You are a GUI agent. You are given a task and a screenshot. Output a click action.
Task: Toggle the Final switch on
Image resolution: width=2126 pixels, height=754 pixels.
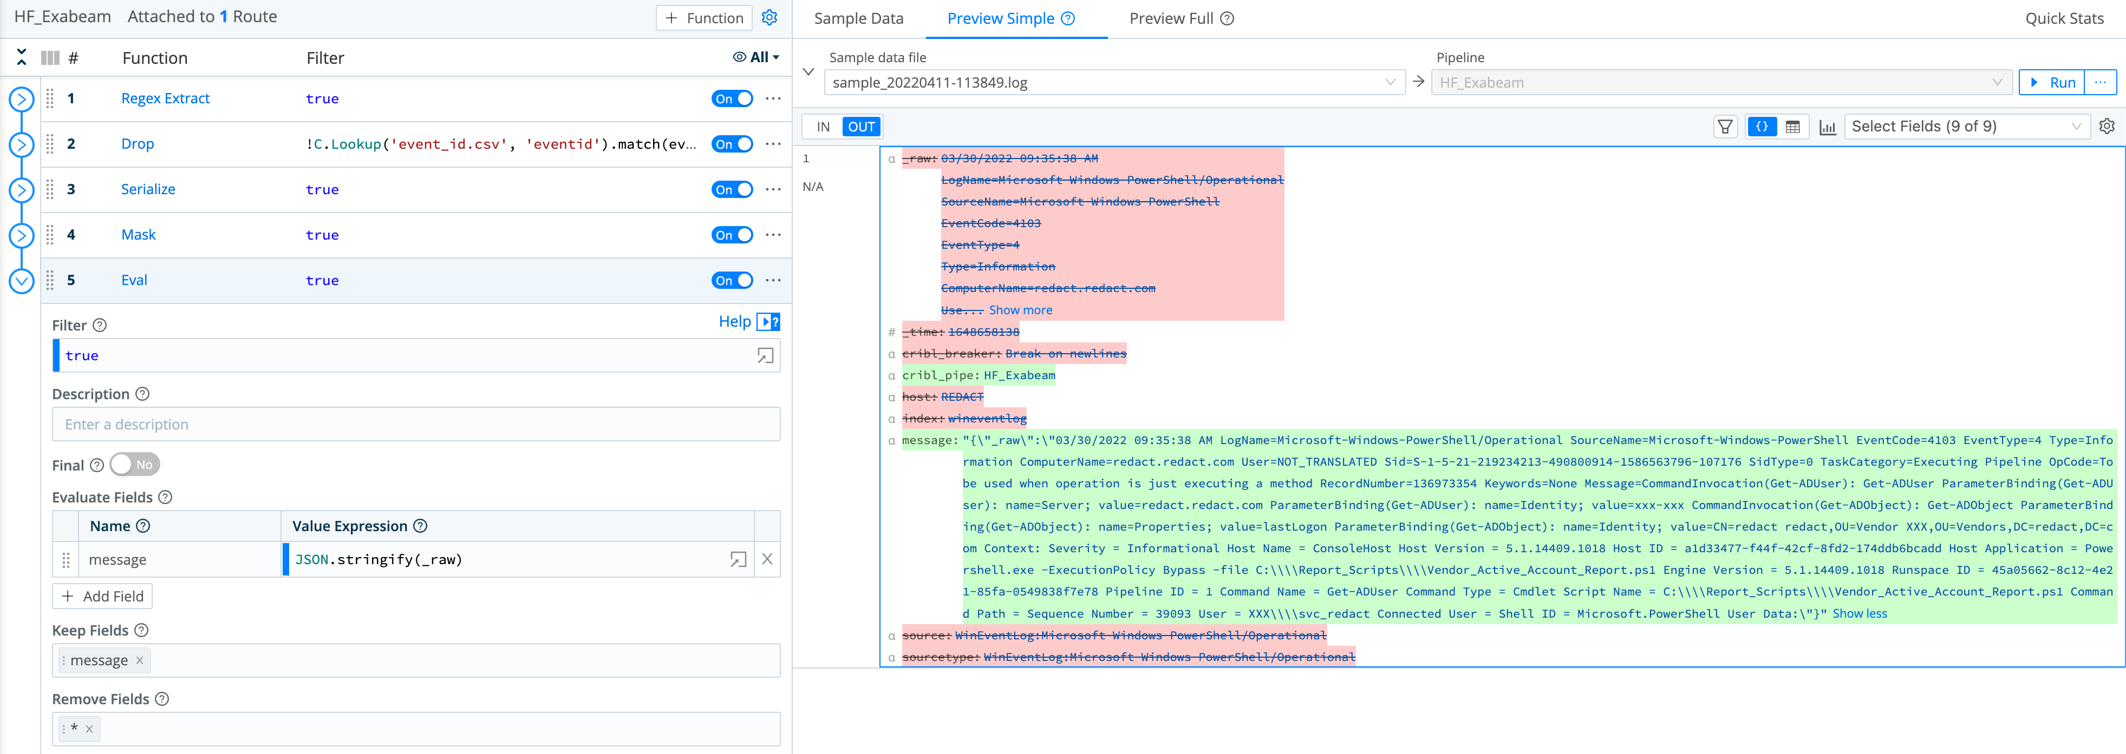(x=134, y=465)
